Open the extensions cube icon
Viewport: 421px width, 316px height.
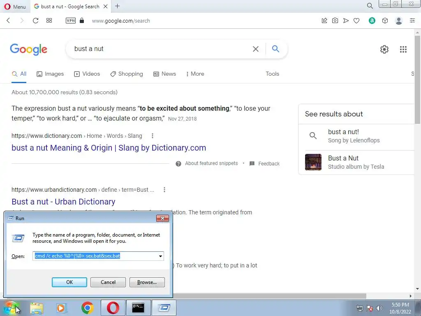385,21
